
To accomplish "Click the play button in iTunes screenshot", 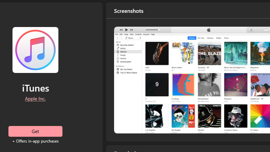I will pos(126,30).
